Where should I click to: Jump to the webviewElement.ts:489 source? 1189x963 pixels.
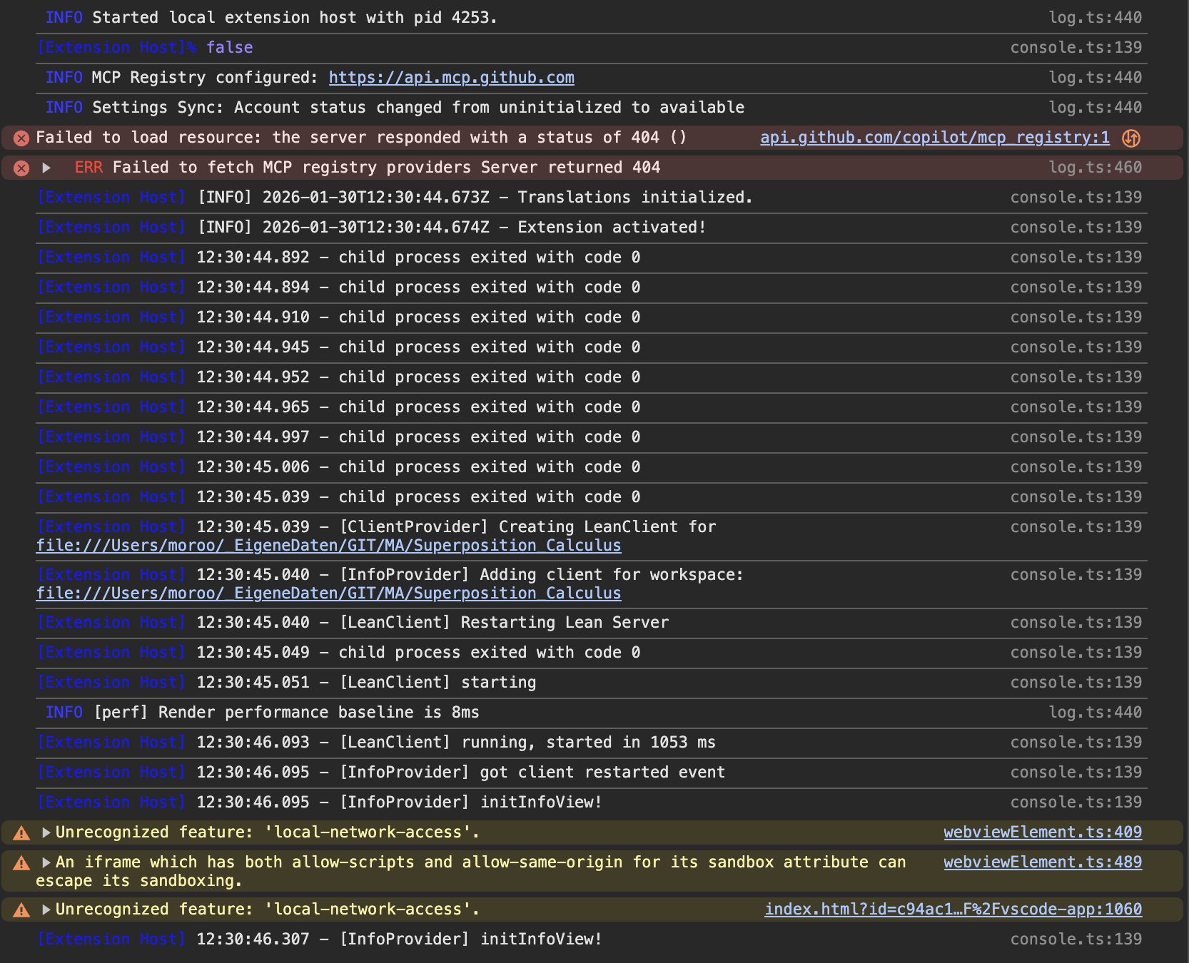click(x=1042, y=862)
